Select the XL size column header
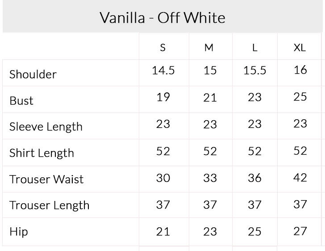 pos(300,48)
